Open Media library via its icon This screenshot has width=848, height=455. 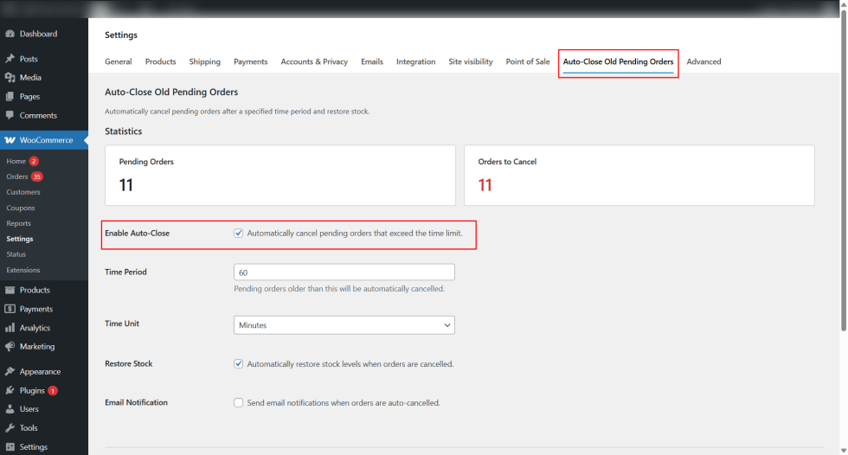(10, 78)
